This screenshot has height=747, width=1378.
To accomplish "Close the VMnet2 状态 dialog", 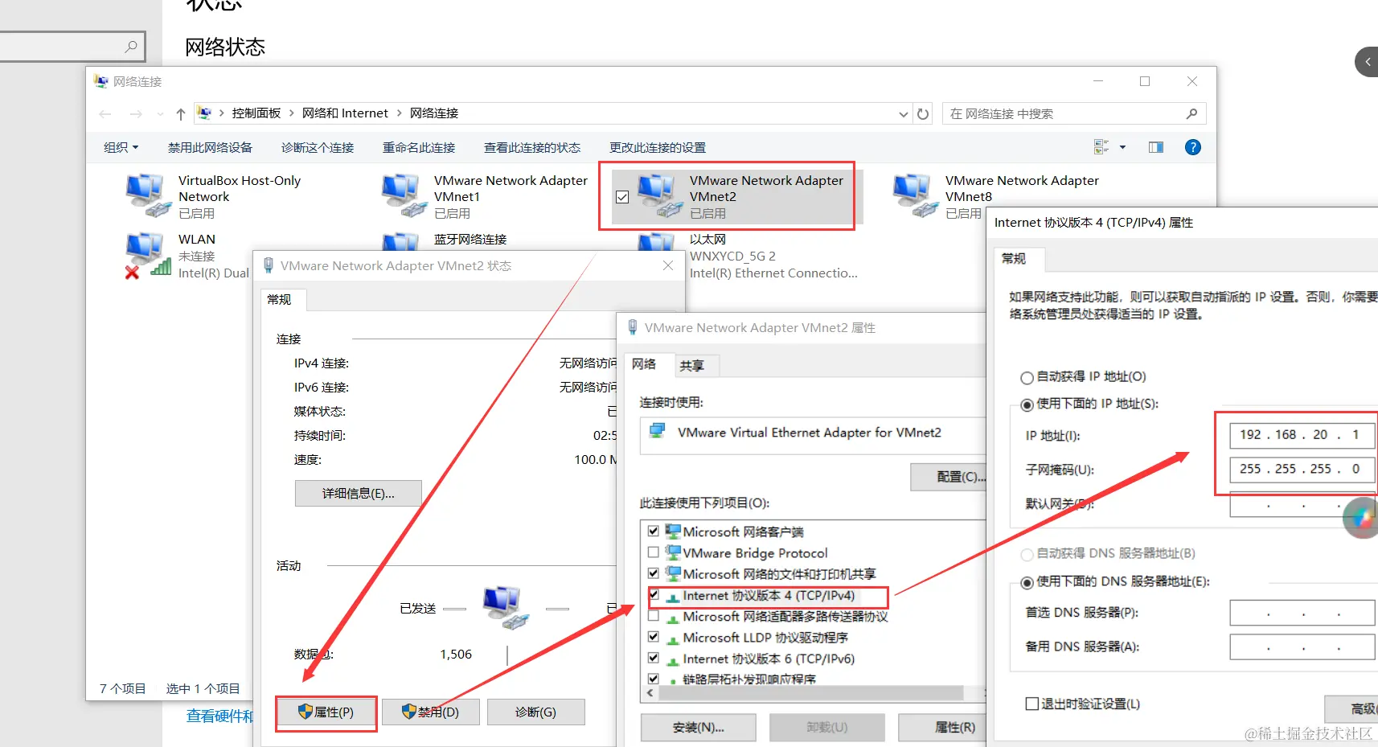I will pyautogui.click(x=668, y=265).
